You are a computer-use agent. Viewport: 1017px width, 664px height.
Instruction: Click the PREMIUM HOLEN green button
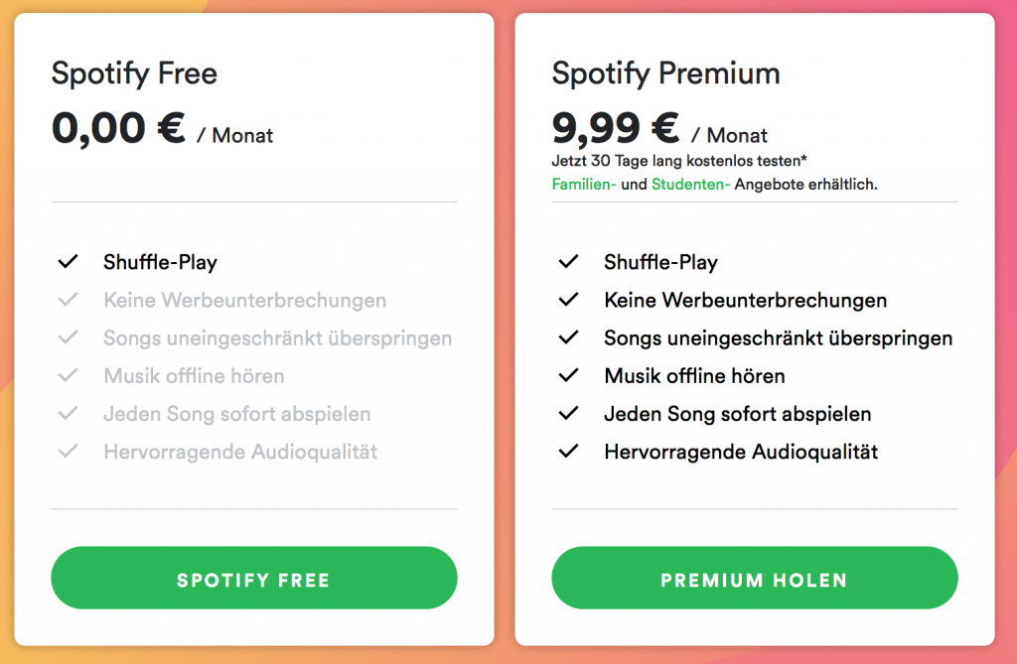[755, 578]
